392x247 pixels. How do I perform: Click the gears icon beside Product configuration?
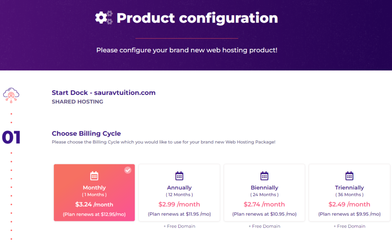(x=103, y=18)
